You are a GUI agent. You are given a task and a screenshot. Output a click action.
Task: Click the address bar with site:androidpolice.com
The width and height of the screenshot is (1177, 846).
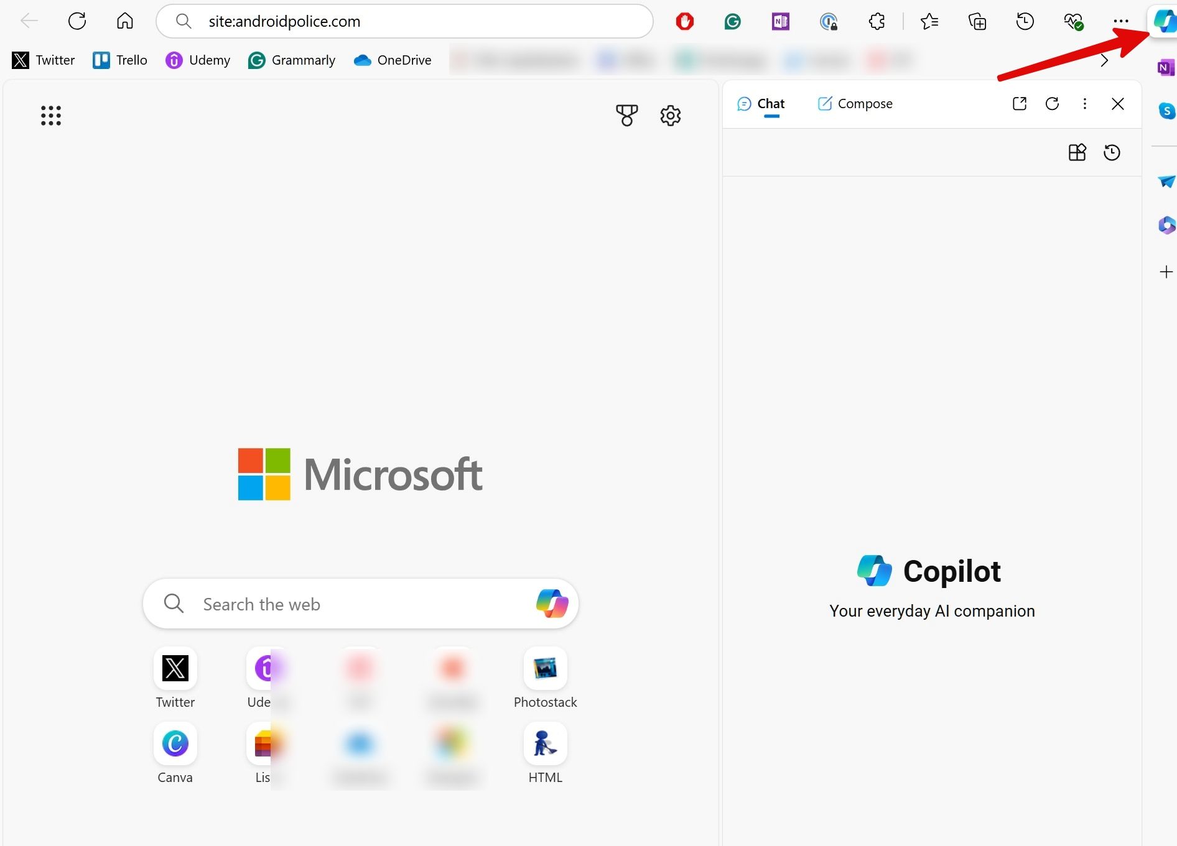pos(404,21)
